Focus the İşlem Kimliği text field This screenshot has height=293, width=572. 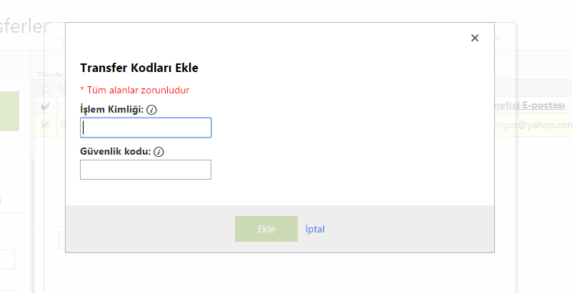[146, 128]
